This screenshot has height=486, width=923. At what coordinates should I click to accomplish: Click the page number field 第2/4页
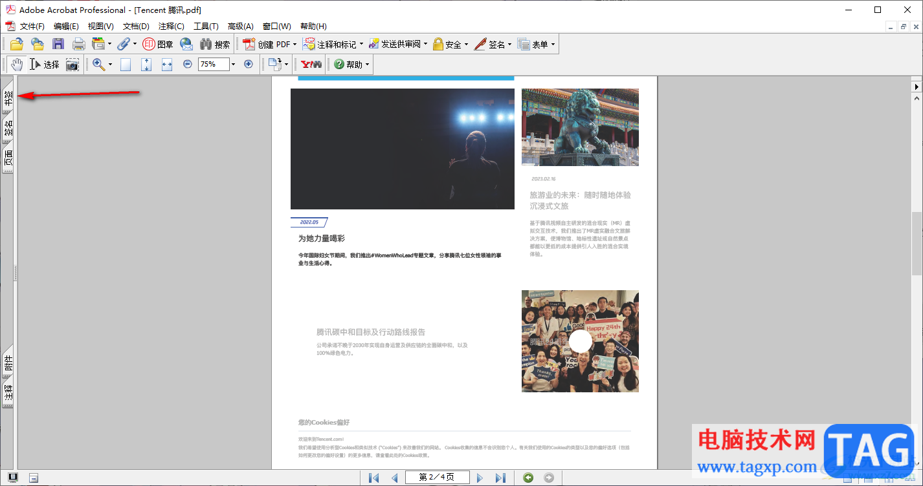pyautogui.click(x=437, y=478)
